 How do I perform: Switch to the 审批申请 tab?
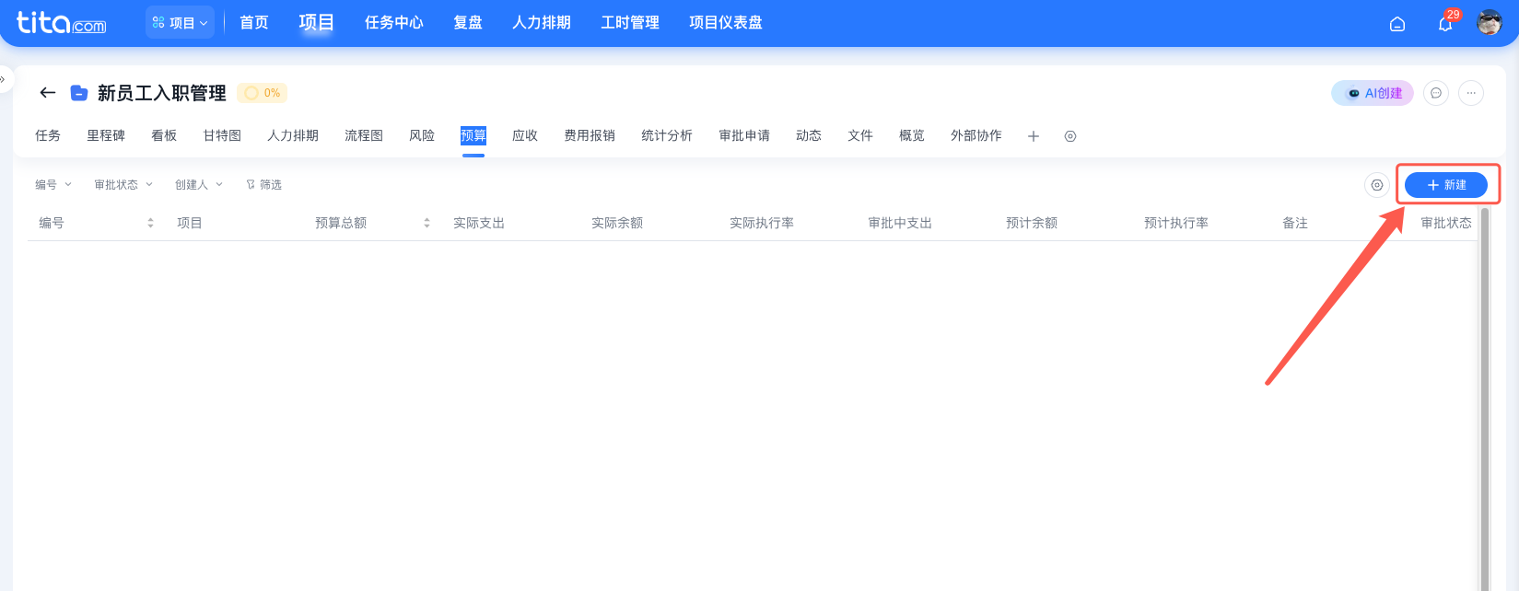[x=744, y=135]
